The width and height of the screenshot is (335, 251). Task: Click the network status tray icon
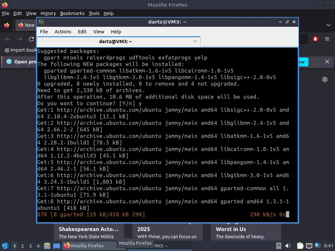(x=309, y=246)
